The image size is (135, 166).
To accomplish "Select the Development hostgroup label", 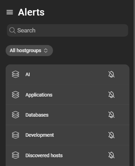I will [40, 135].
